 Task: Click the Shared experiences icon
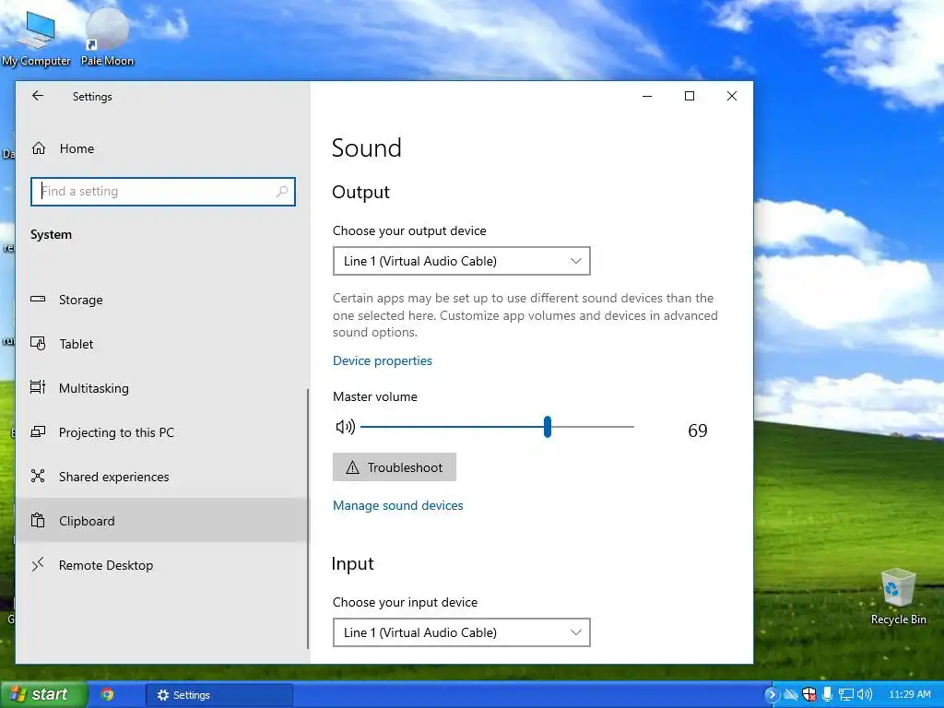pyautogui.click(x=38, y=477)
